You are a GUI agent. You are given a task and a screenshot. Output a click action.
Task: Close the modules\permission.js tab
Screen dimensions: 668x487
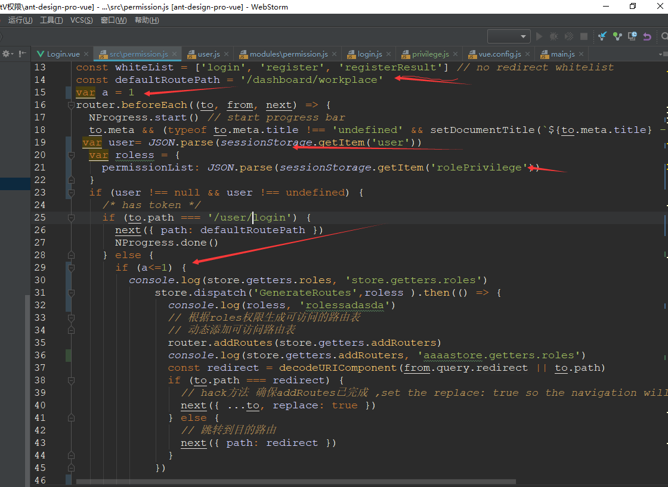pyautogui.click(x=335, y=54)
